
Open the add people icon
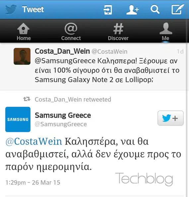(x=132, y=10)
